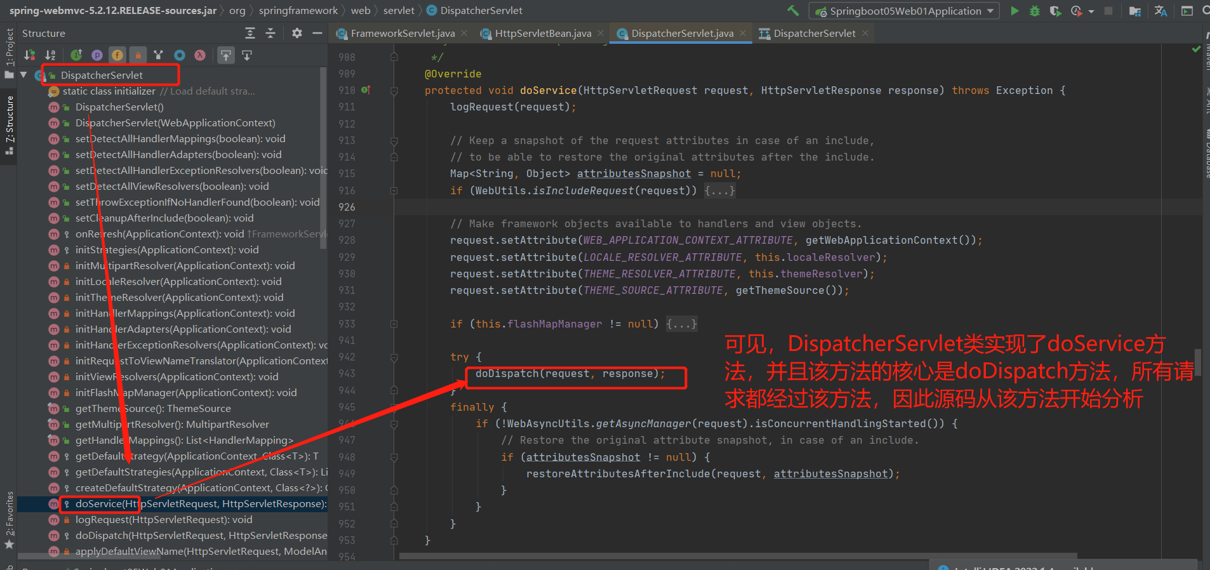Viewport: 1210px width, 570px height.
Task: Close the FrameworkServlet.java tab
Action: [464, 33]
